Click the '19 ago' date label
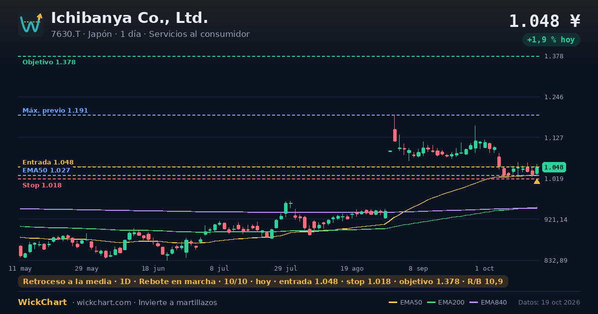This screenshot has width=598, height=314. 352,268
